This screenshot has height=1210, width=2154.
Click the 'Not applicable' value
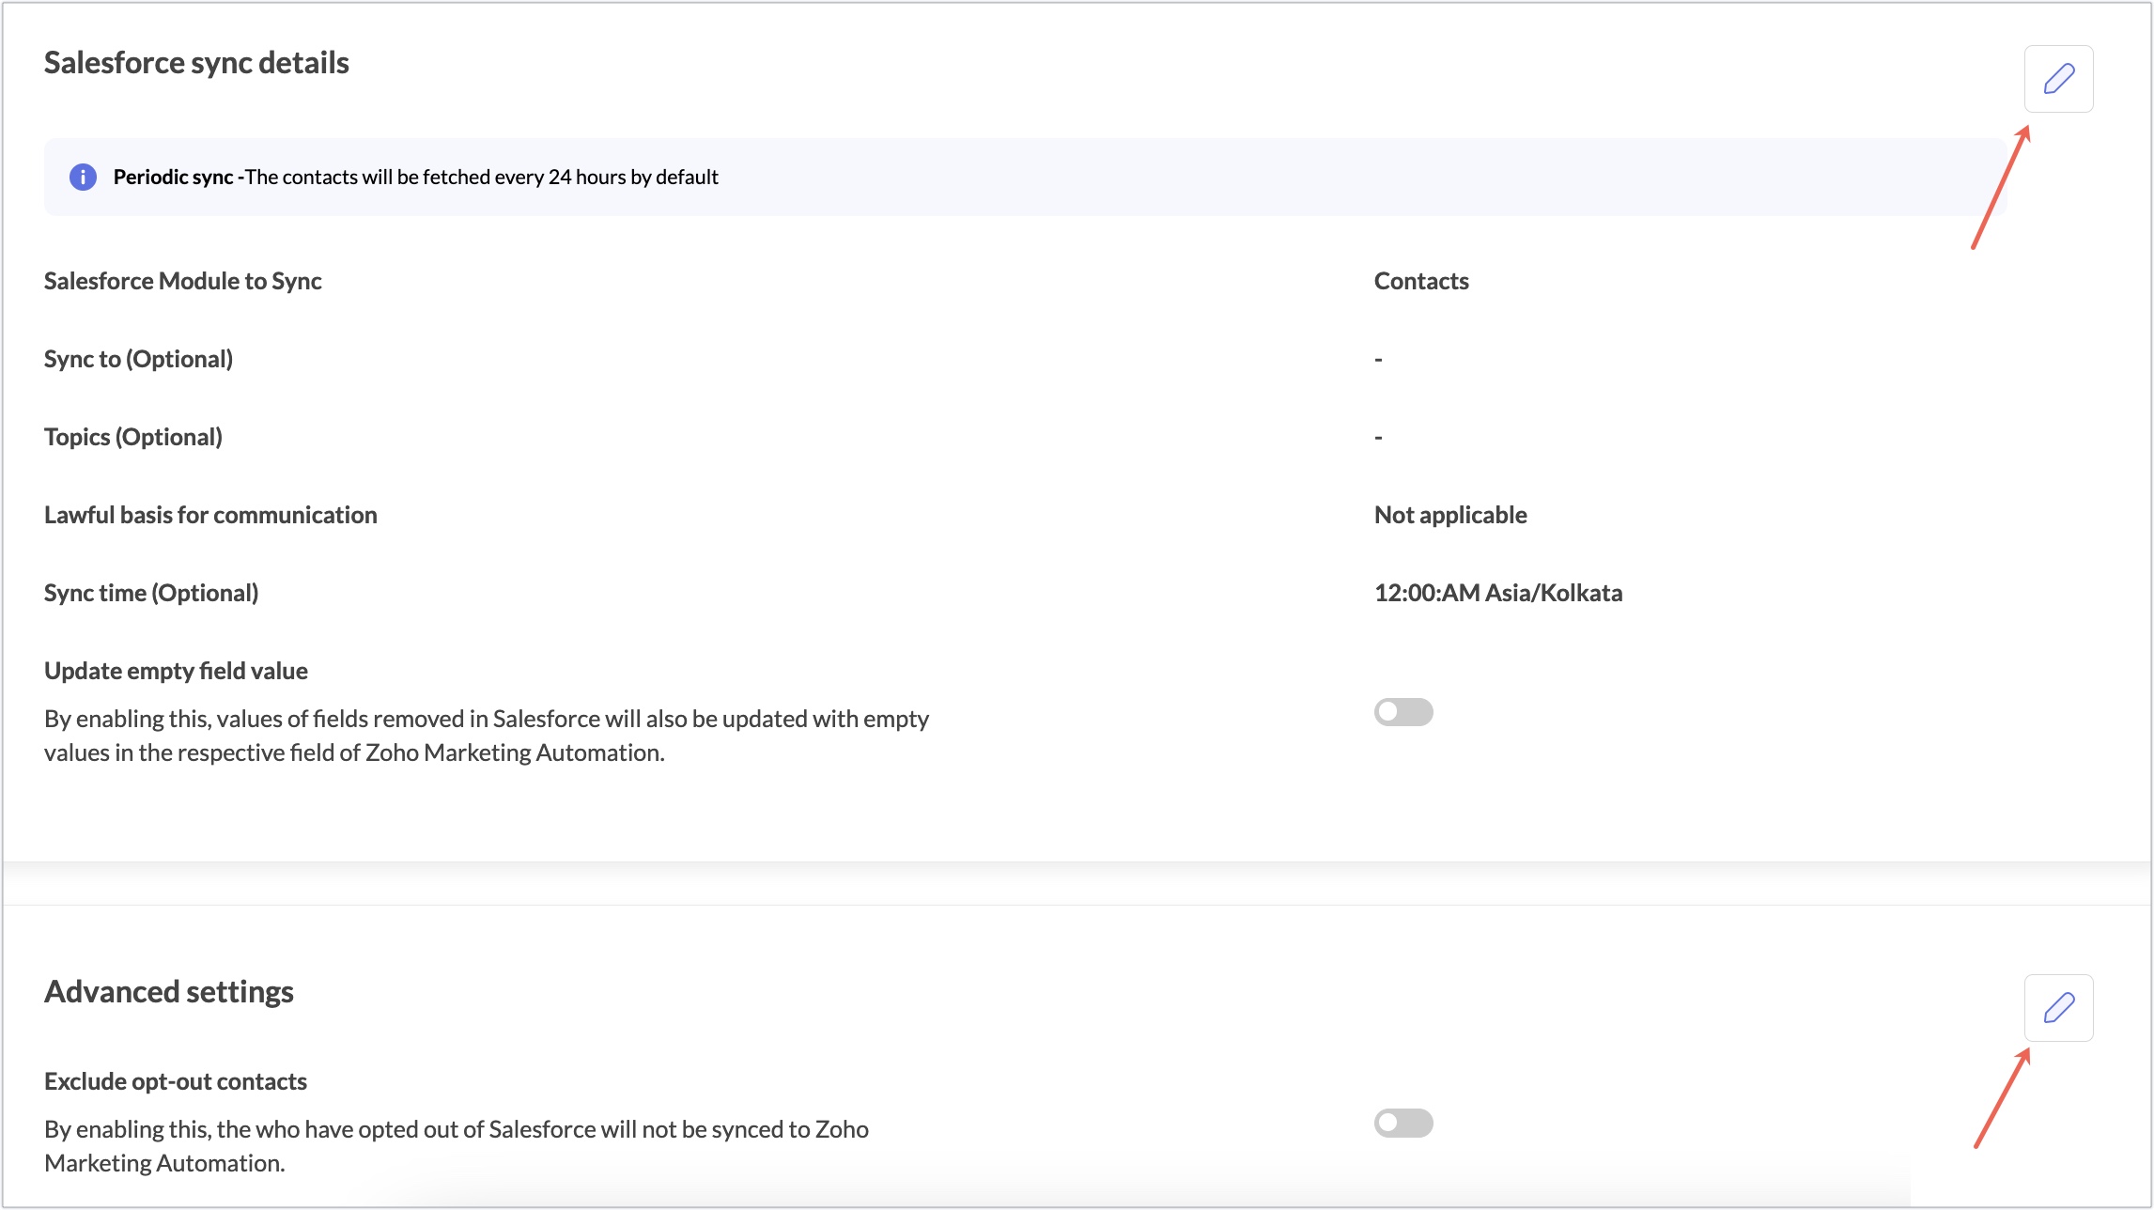pos(1450,515)
